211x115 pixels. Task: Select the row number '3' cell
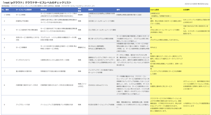click(4, 30)
